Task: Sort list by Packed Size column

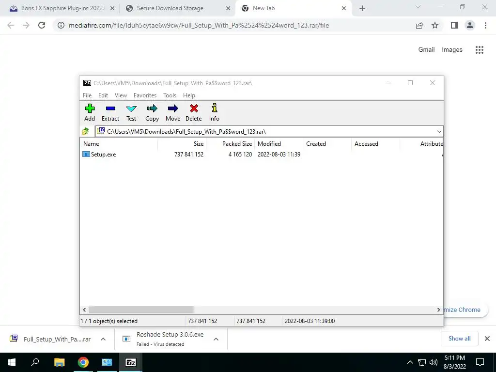Action: click(231, 143)
